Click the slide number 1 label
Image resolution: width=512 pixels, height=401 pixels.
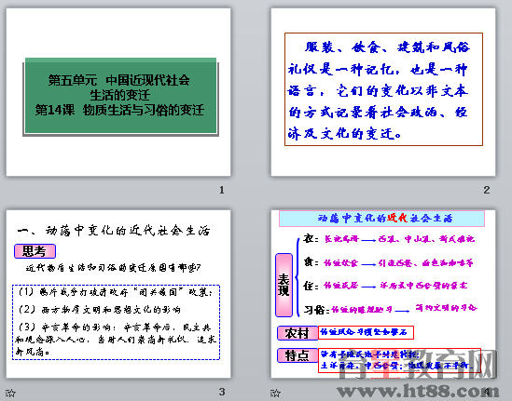tap(222, 190)
